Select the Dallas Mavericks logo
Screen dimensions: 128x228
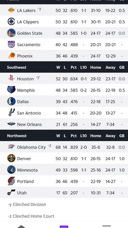pyautogui.click(x=11, y=101)
